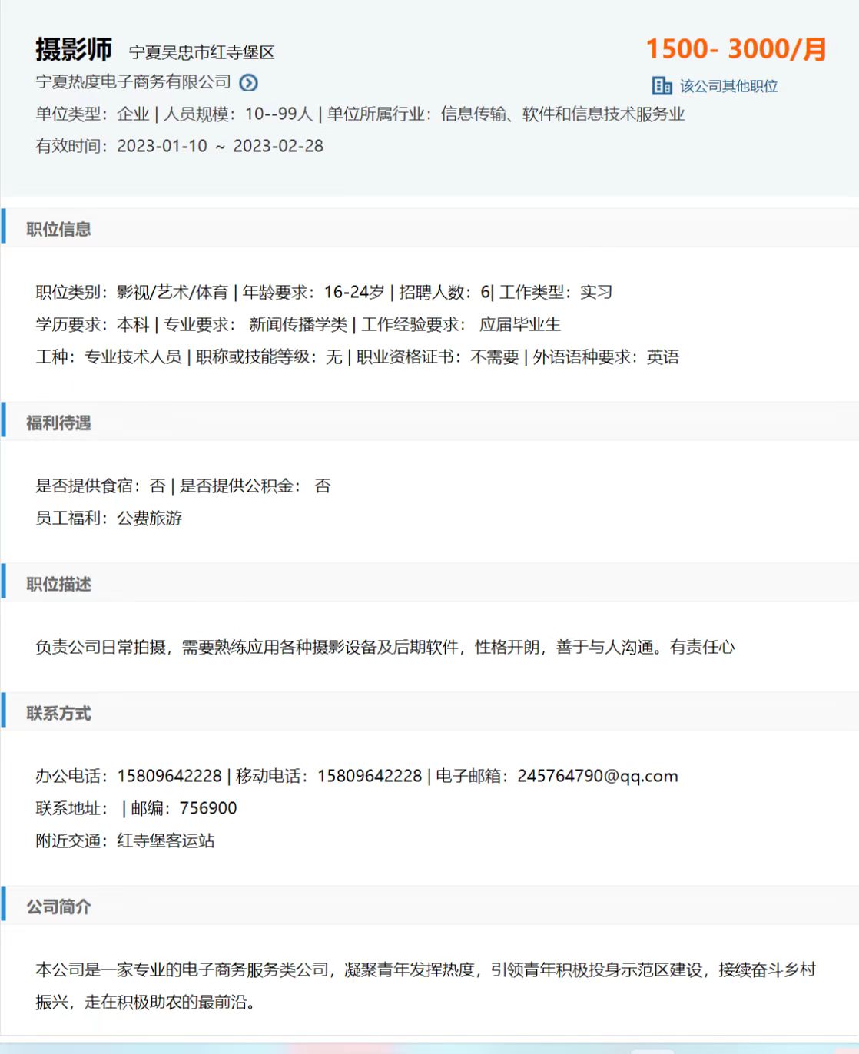
Task: Select the 职位信息 section header
Action: pos(59,229)
